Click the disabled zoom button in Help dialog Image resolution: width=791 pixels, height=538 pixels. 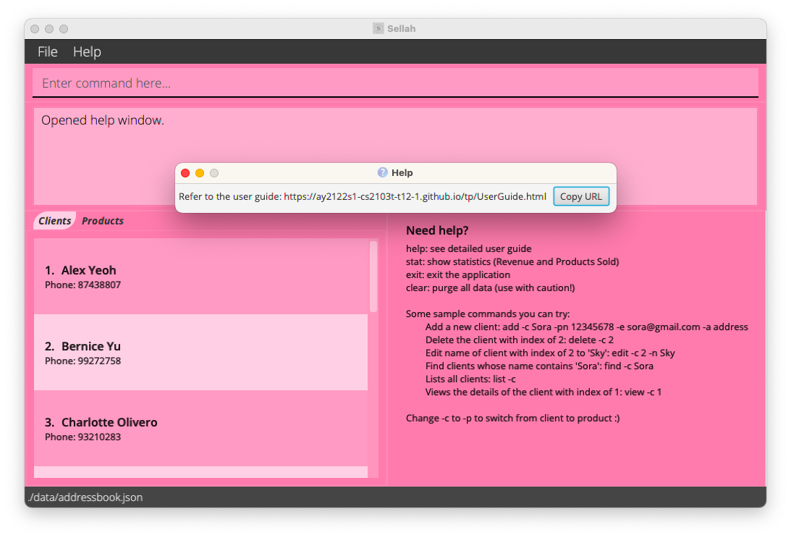click(x=214, y=173)
